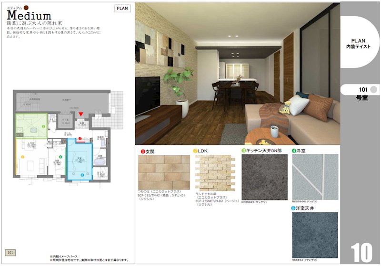Click green marker 3 in the kitchen area

(x=43, y=126)
